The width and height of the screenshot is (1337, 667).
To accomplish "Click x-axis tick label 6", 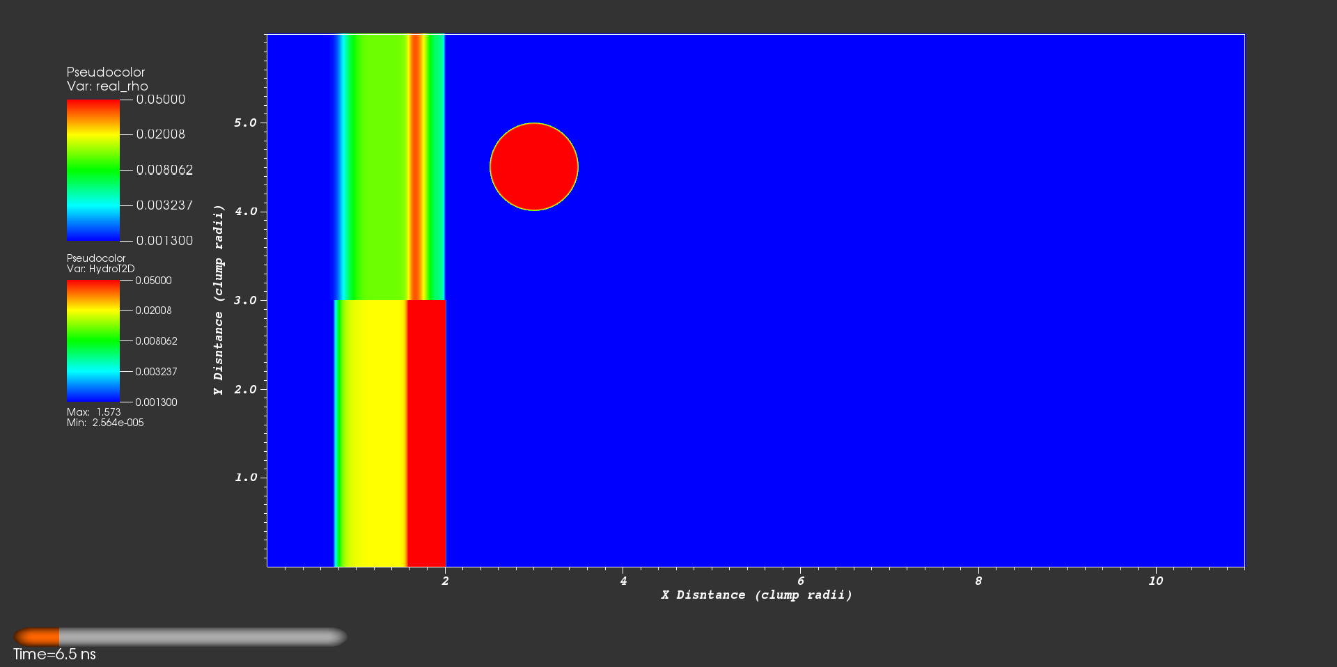I will pos(800,581).
